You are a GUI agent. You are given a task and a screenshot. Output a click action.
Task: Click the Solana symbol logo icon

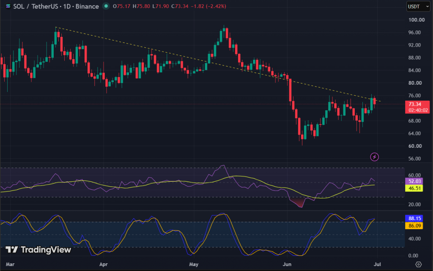coord(8,6)
